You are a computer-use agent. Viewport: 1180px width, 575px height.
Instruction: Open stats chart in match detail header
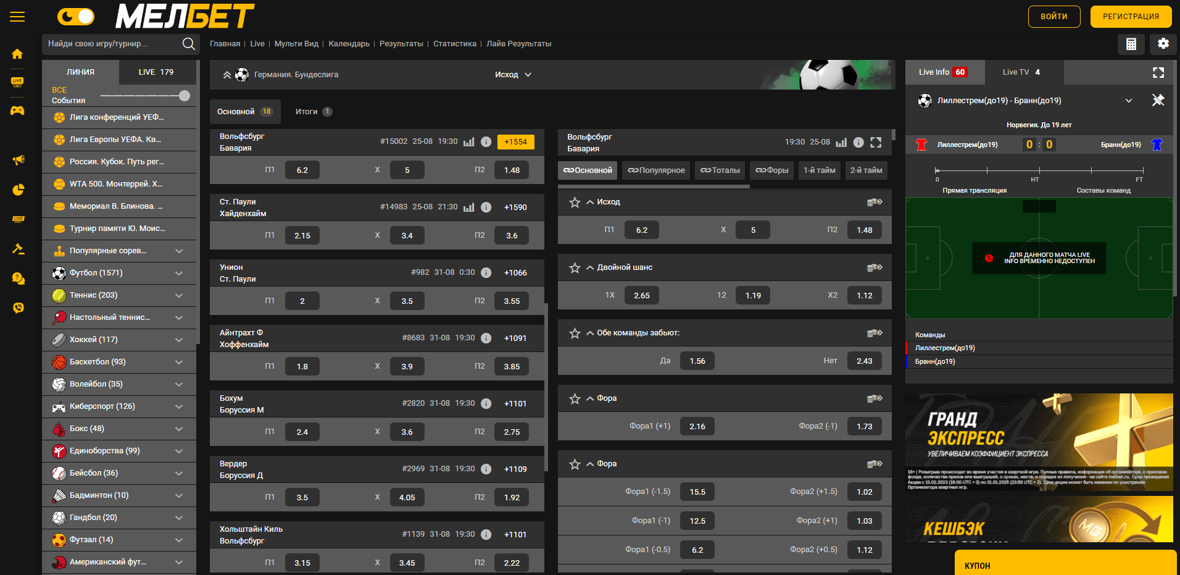coord(841,142)
